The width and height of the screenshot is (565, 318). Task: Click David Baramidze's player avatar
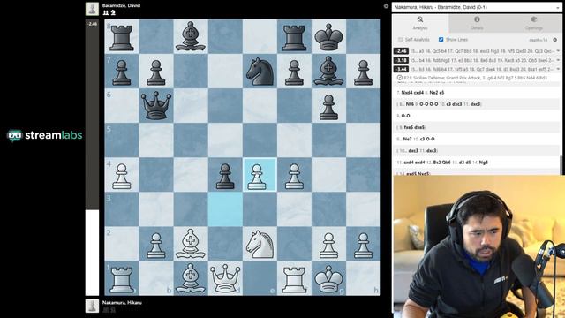pos(92,9)
